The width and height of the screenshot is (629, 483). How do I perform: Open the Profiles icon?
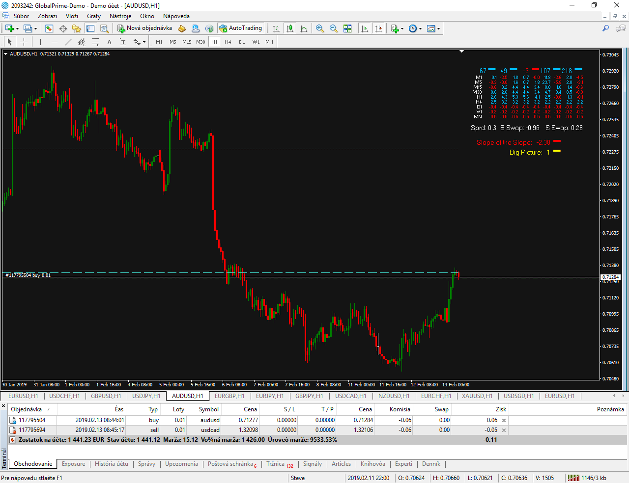pos(28,28)
